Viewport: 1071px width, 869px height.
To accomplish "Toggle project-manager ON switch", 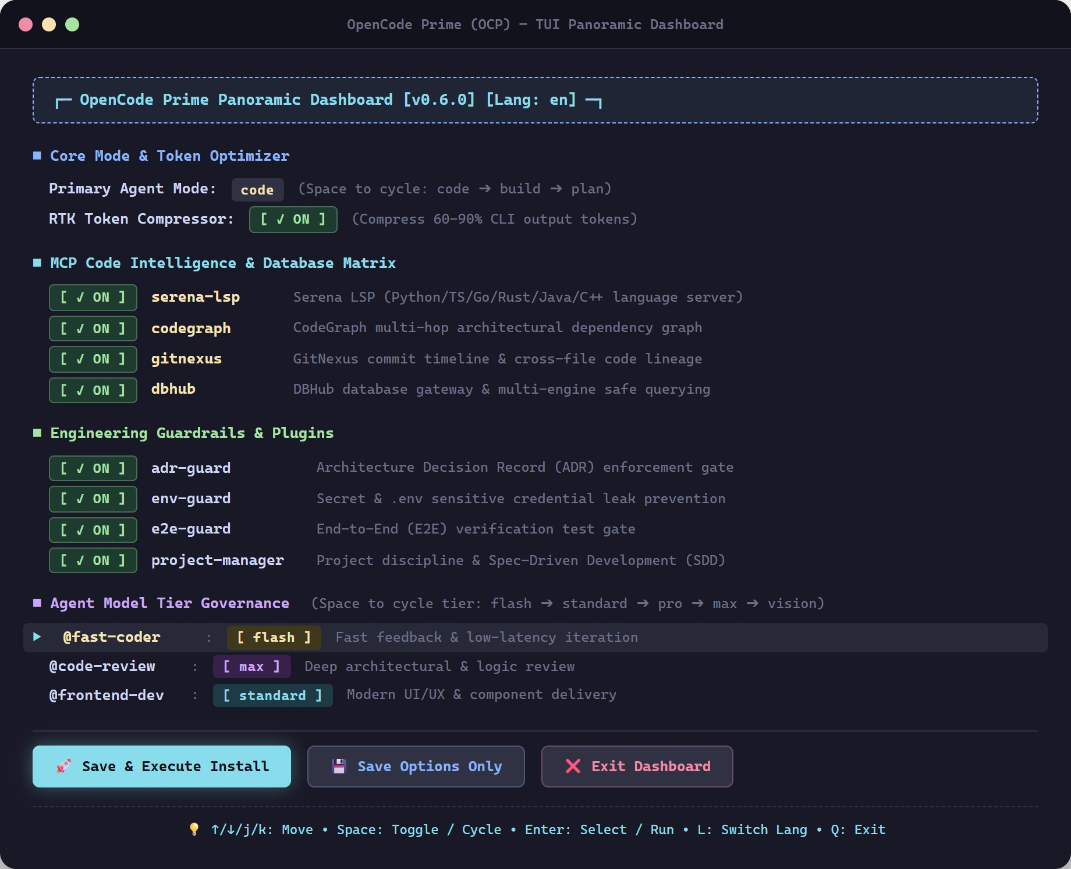I will point(93,560).
